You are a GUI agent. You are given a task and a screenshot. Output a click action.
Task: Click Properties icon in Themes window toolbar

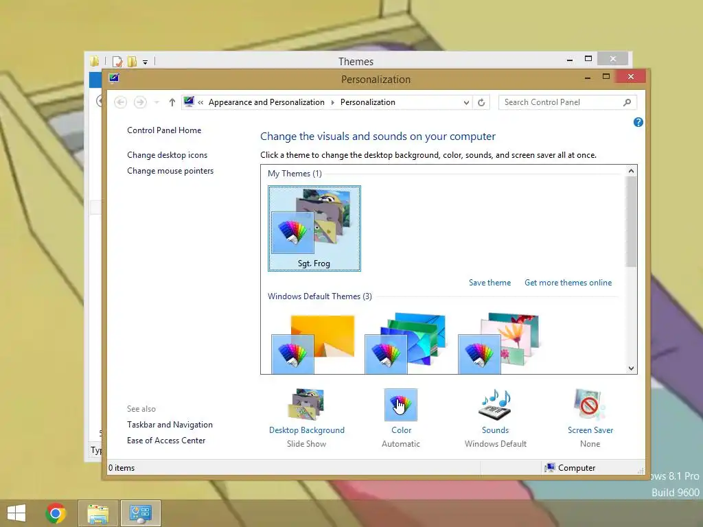pos(117,61)
